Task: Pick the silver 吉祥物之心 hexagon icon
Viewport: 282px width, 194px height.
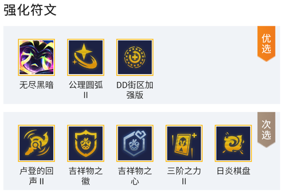Action: (x=135, y=143)
